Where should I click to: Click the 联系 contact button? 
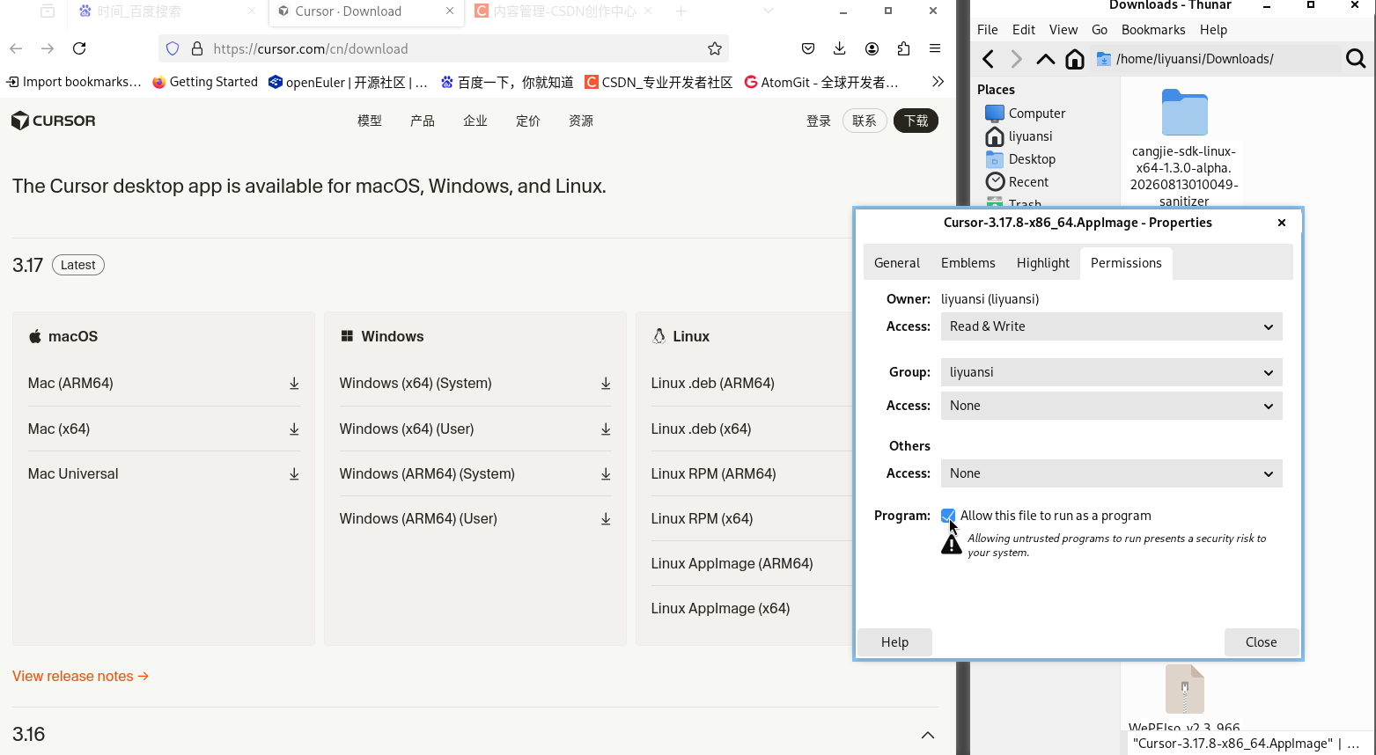click(865, 121)
